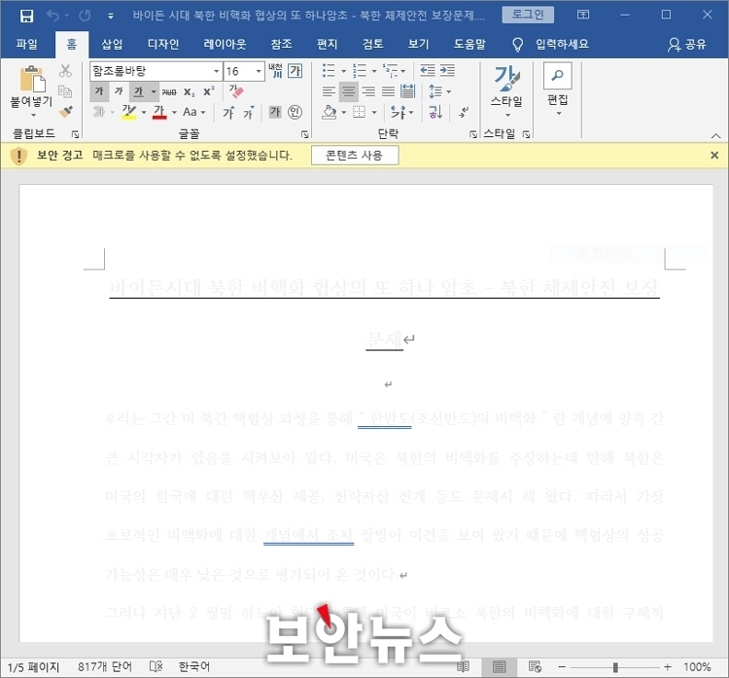Click the multilevel list icon

(390, 71)
